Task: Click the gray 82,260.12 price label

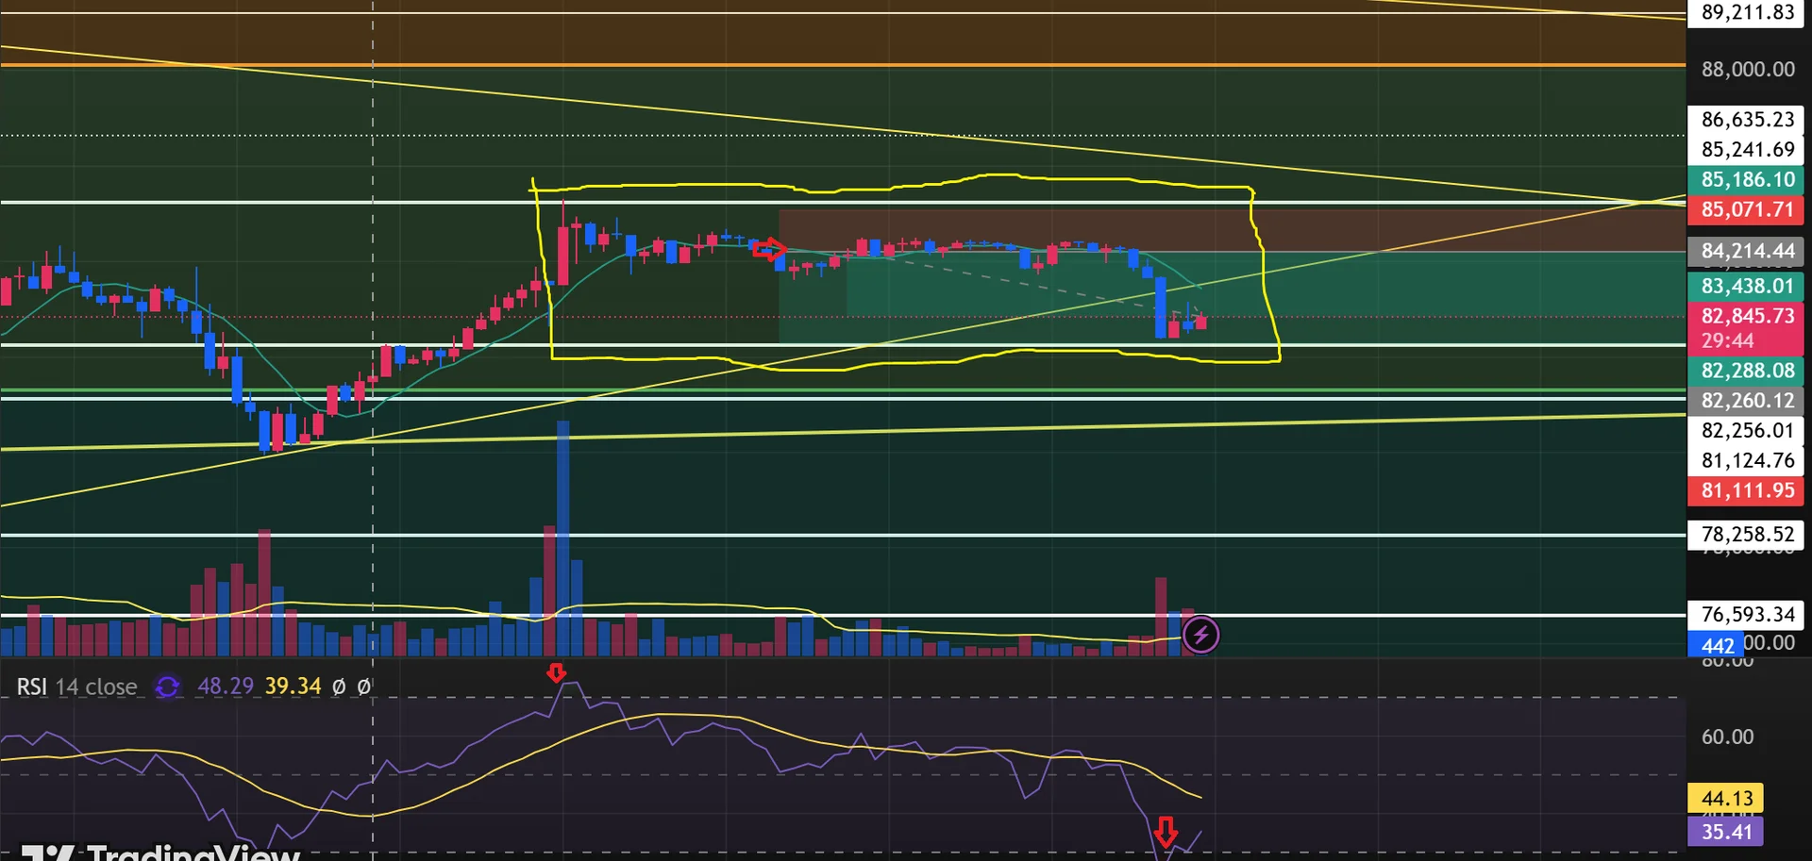Action: click(x=1747, y=401)
